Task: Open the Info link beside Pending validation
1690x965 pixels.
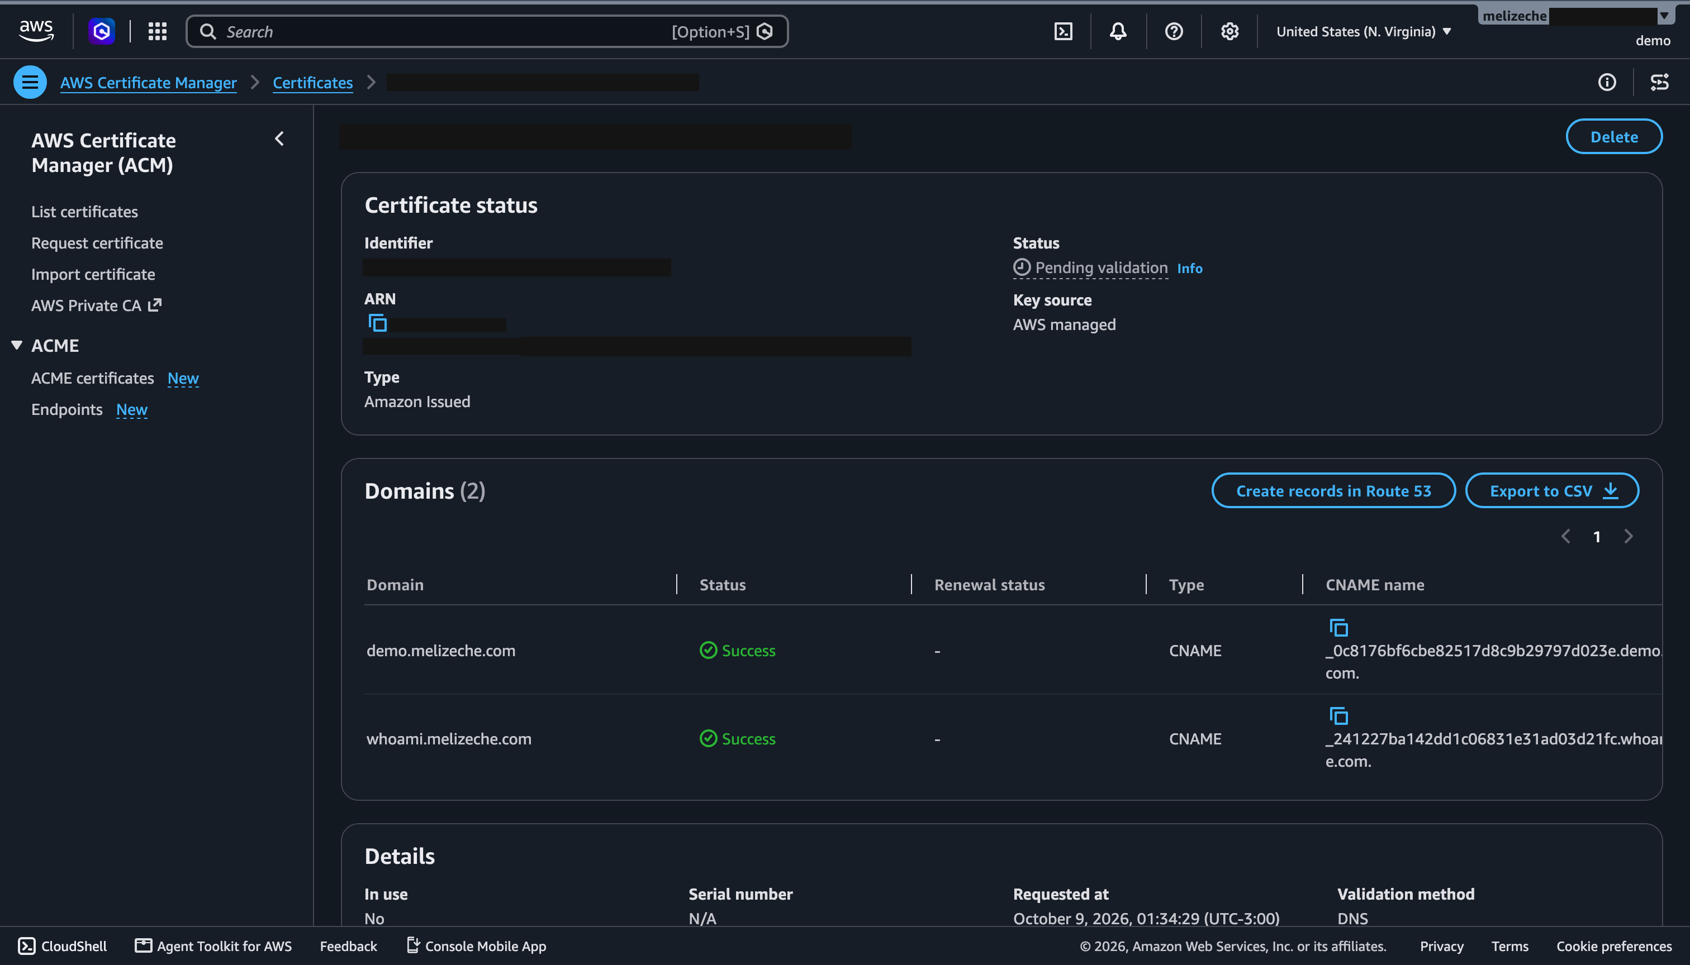Action: (x=1189, y=267)
